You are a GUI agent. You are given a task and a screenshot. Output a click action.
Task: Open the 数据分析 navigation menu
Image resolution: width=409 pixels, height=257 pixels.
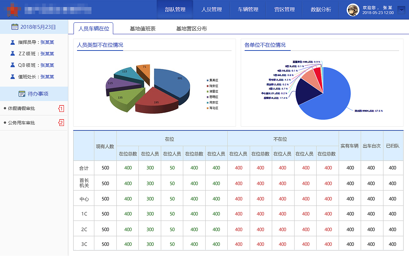[x=320, y=10]
